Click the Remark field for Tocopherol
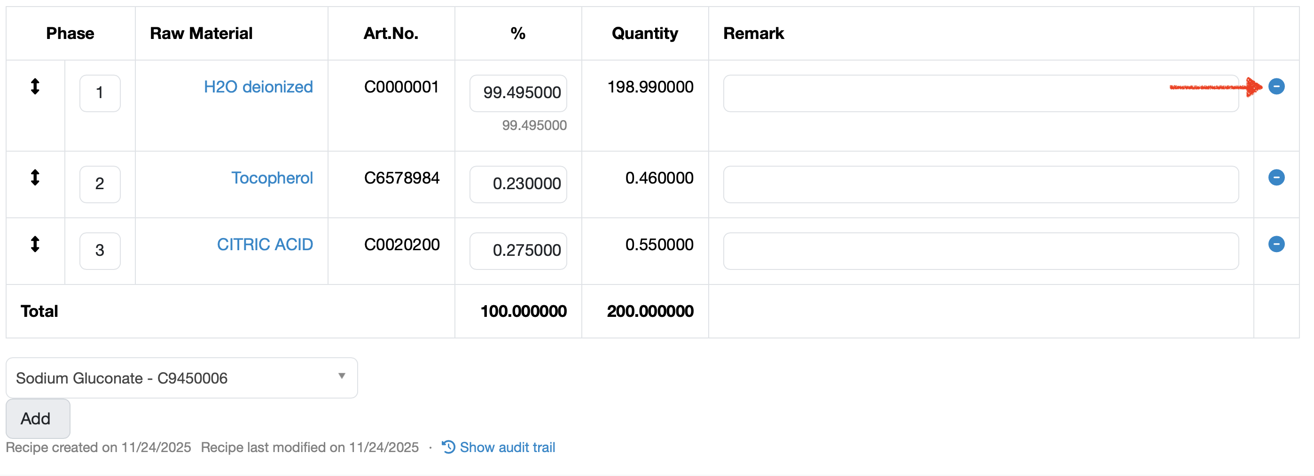1314x476 pixels. [x=980, y=184]
